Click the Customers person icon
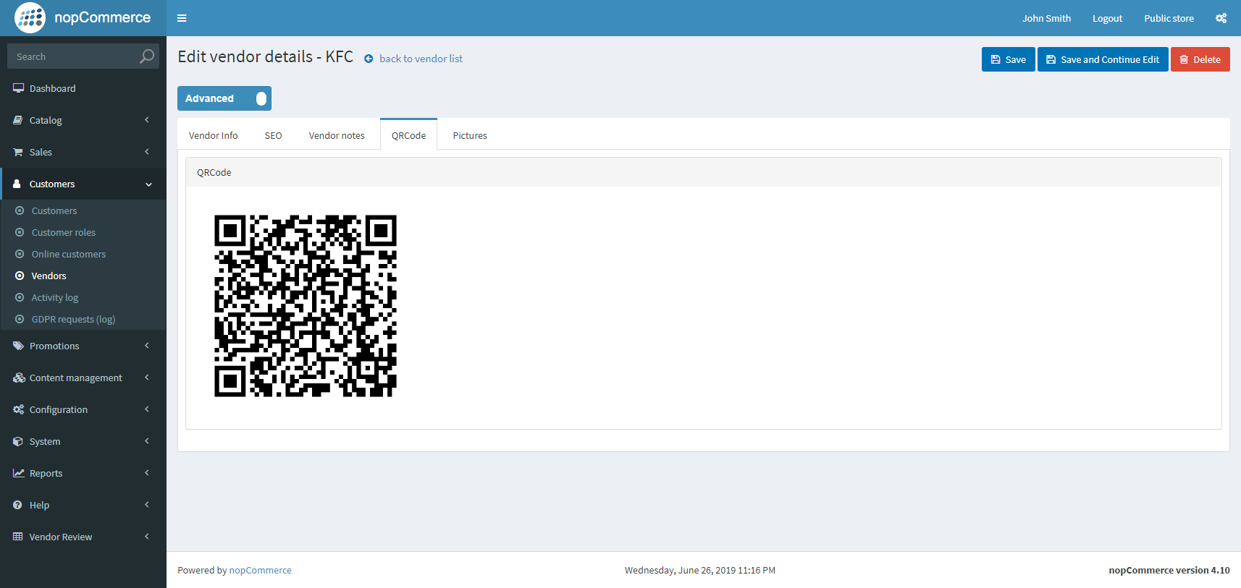This screenshot has height=588, width=1241. 17,184
